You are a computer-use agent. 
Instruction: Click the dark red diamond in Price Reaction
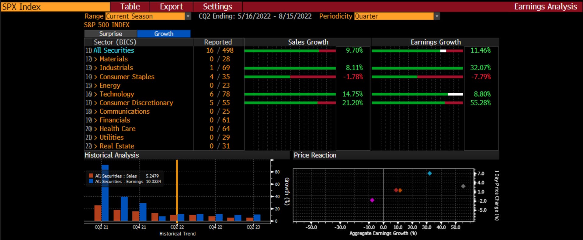396,190
